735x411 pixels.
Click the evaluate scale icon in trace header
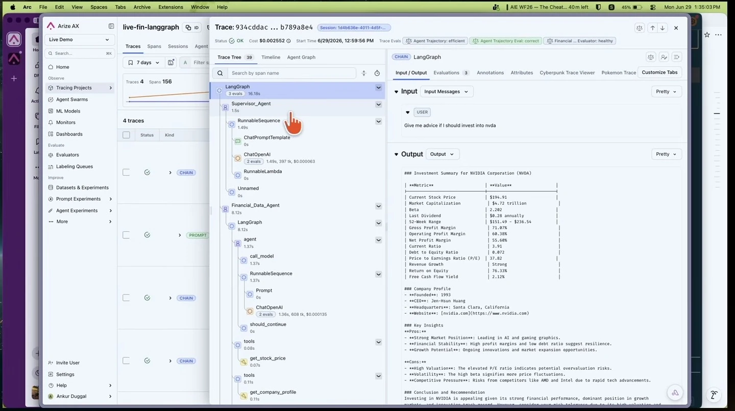click(x=639, y=28)
